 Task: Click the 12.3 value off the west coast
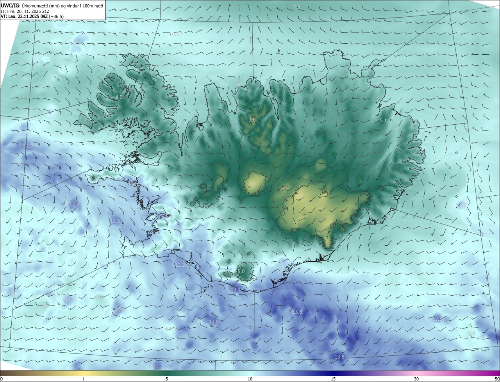point(115,221)
